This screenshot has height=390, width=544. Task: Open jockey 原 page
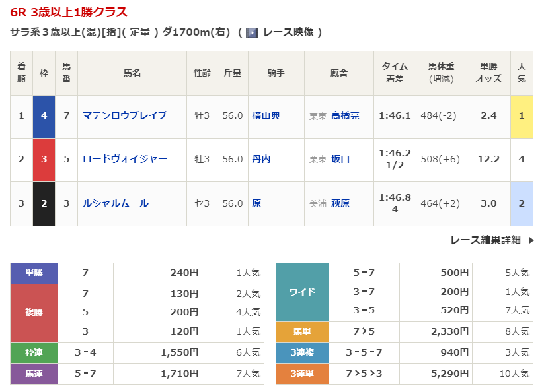coord(256,203)
